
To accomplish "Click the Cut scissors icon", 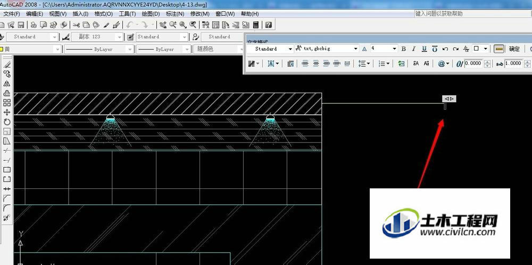I will pos(76,25).
